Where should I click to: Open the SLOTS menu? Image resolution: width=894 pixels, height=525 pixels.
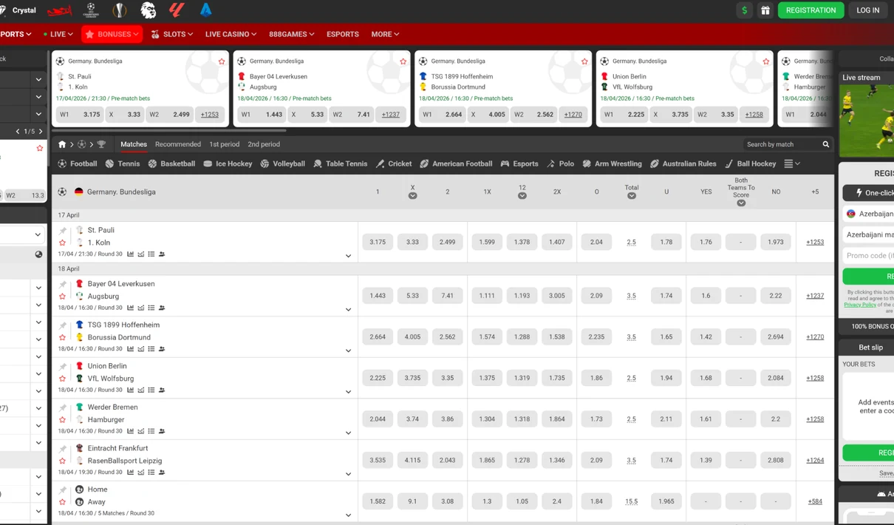(172, 34)
